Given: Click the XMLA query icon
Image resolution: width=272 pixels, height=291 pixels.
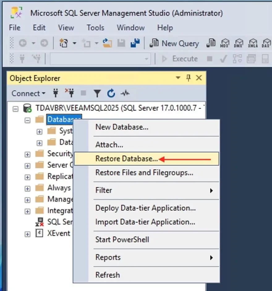Looking at the screenshot, I should coord(253,43).
